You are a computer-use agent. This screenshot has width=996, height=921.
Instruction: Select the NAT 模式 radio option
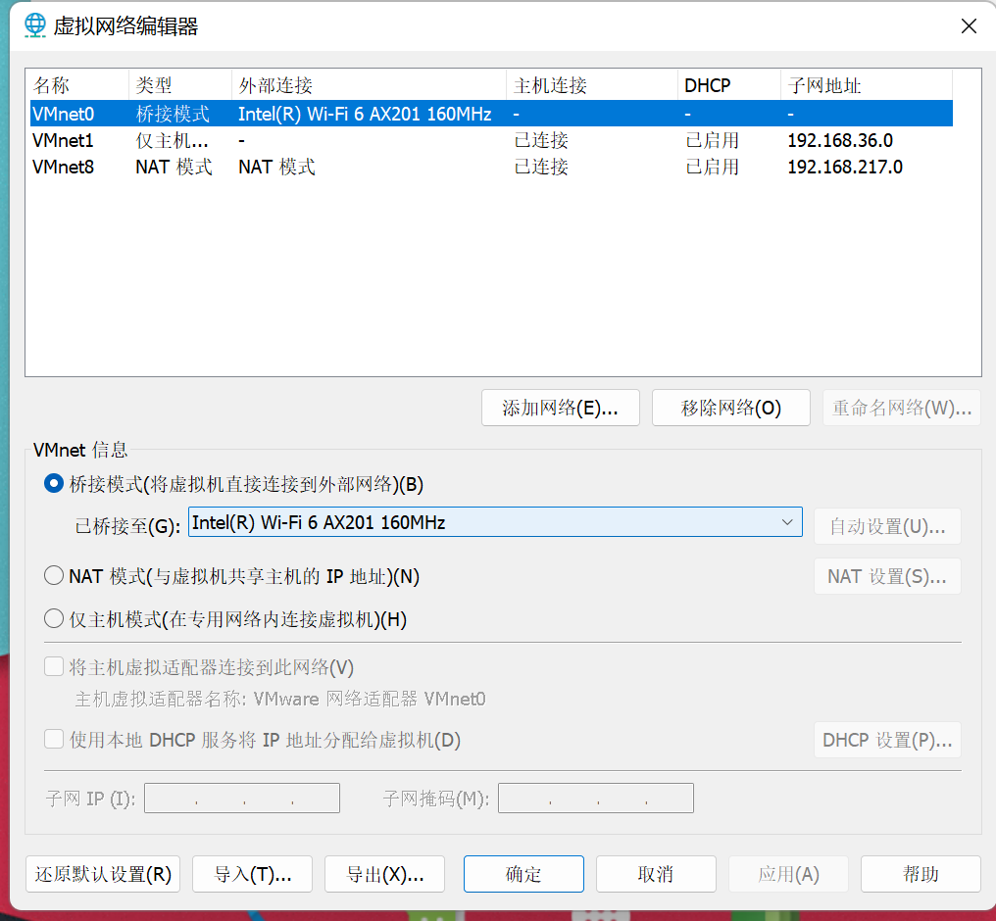54,576
